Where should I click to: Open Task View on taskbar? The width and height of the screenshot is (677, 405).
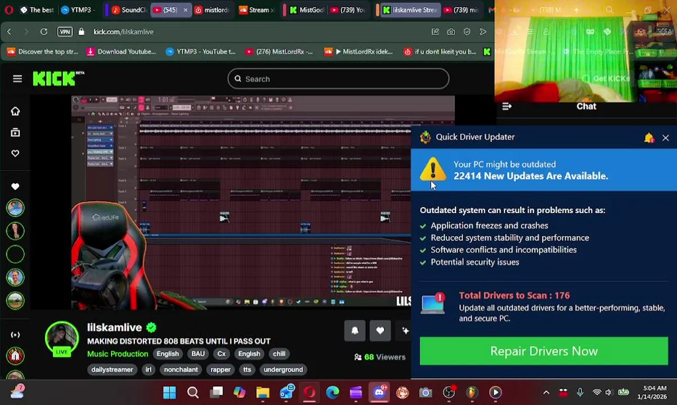tap(216, 392)
